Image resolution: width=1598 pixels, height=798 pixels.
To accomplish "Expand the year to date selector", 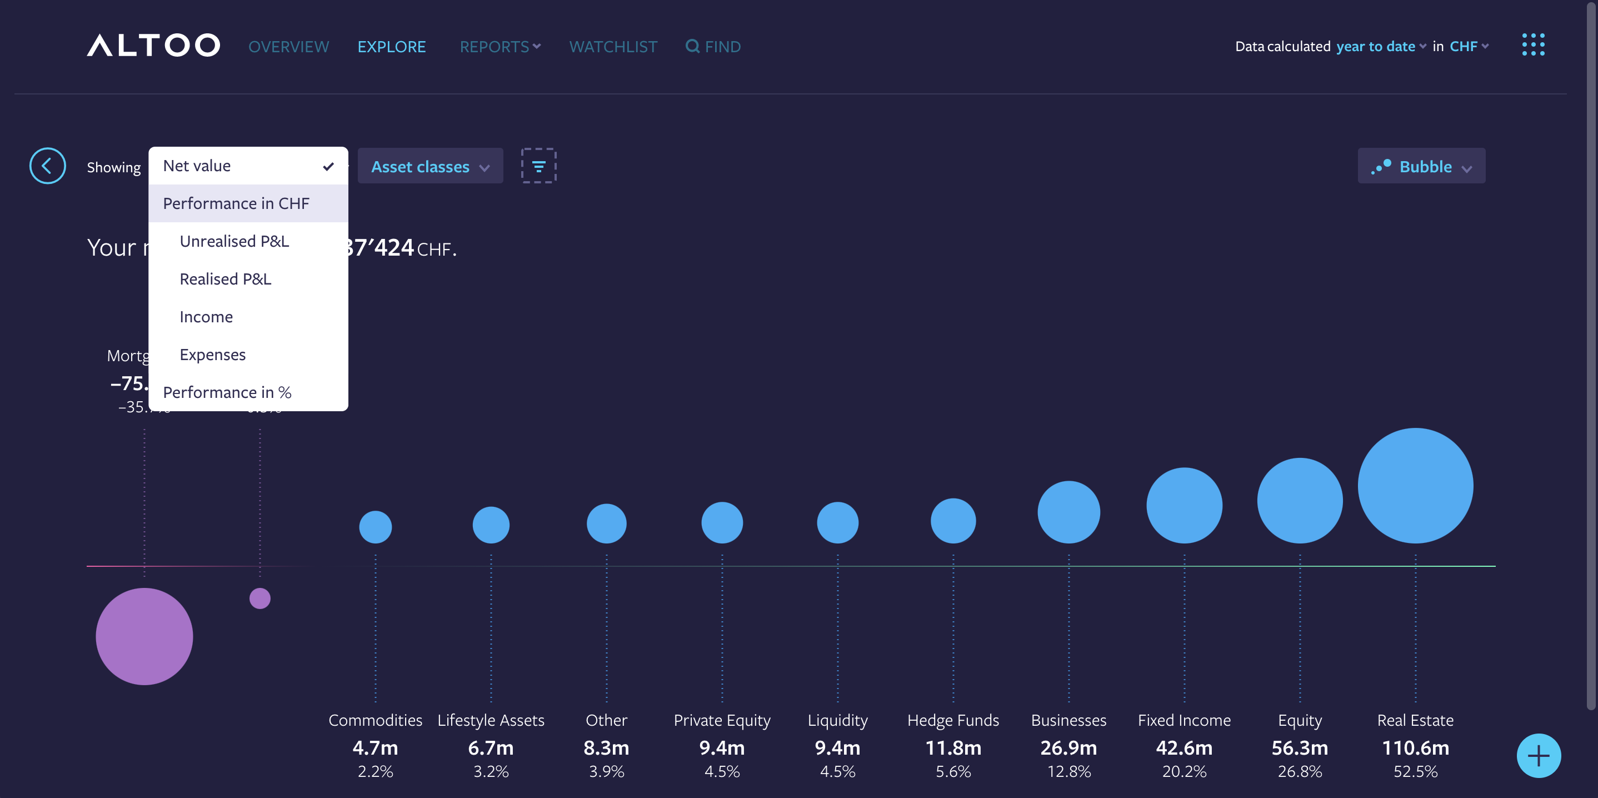I will pos(1377,46).
